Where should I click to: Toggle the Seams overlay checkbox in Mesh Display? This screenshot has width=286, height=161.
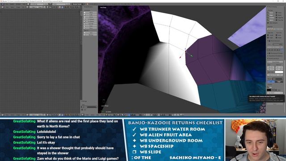pos(268,20)
